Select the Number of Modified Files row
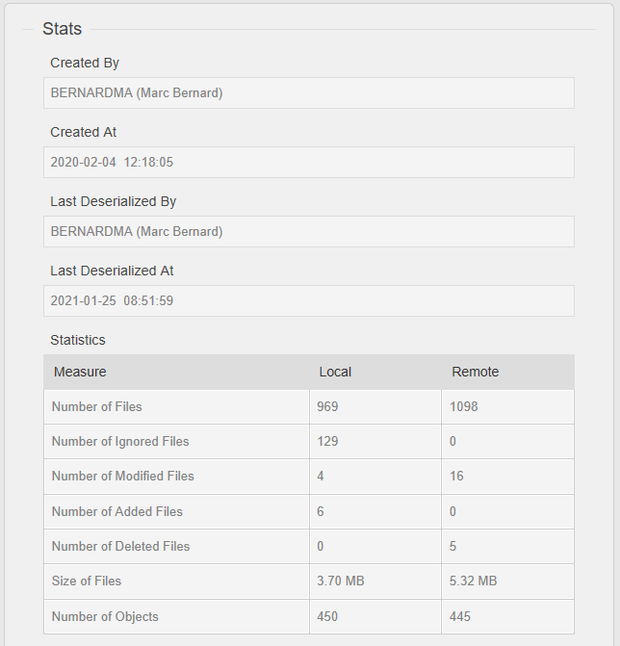 pyautogui.click(x=309, y=477)
